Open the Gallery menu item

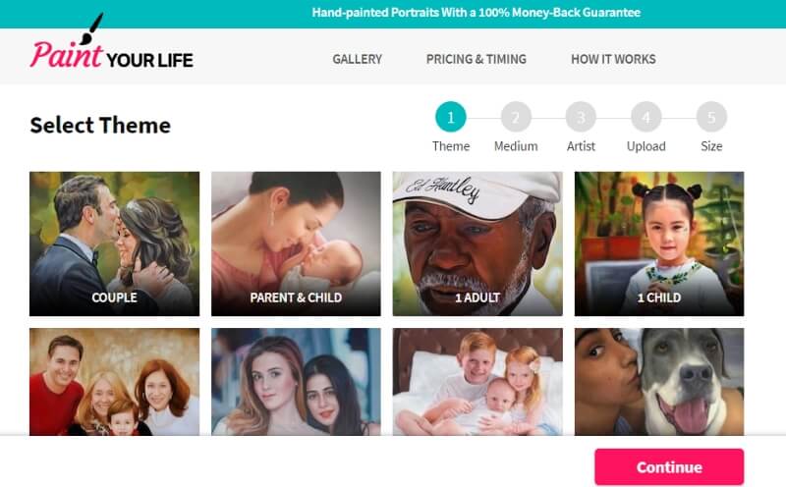(x=357, y=59)
